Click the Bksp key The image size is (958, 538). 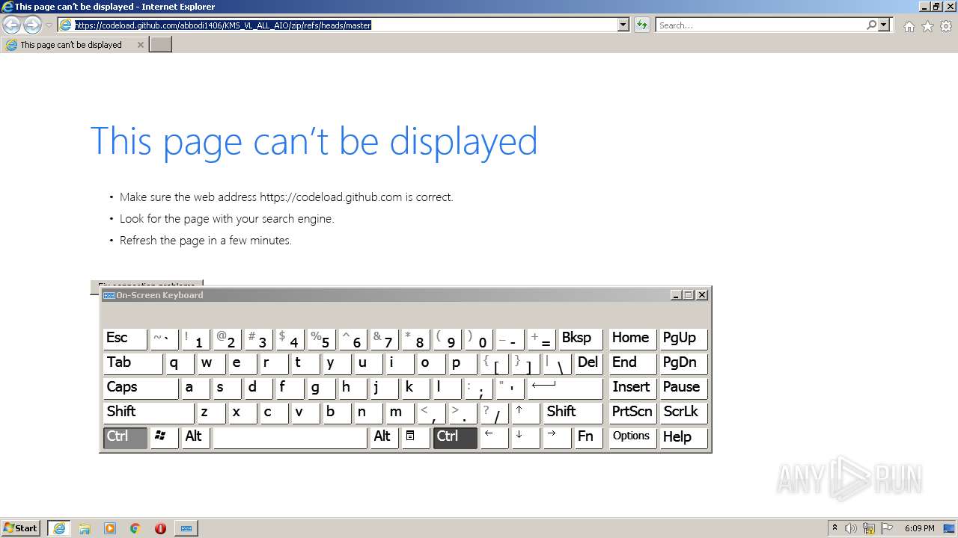point(580,338)
